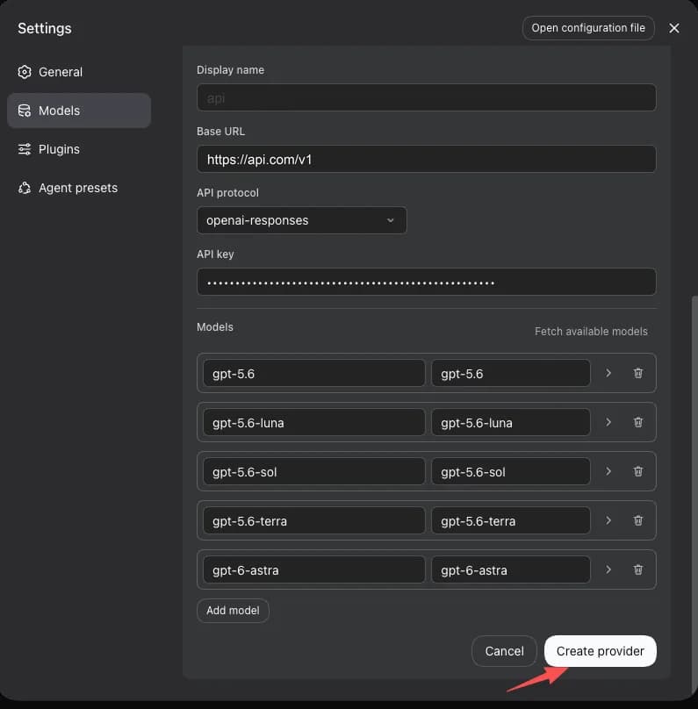Delete the gpt-5.6-luna model row

click(x=637, y=422)
